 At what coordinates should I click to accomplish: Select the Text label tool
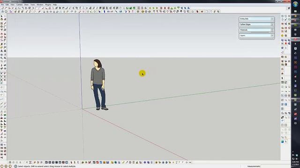[5, 47]
